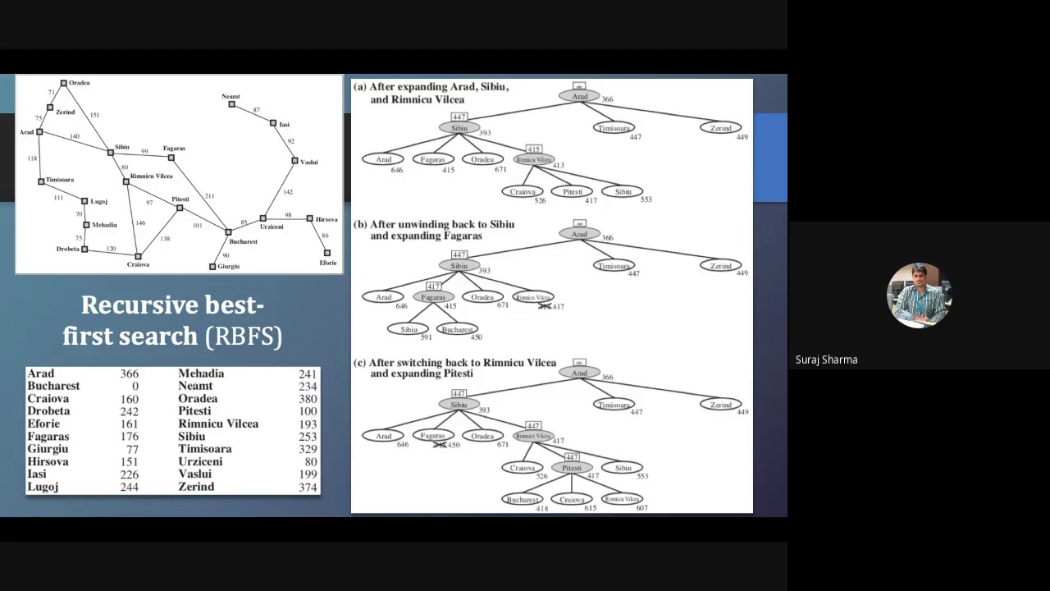Click the Bucharest label on the map
1050x591 pixels.
coord(244,242)
